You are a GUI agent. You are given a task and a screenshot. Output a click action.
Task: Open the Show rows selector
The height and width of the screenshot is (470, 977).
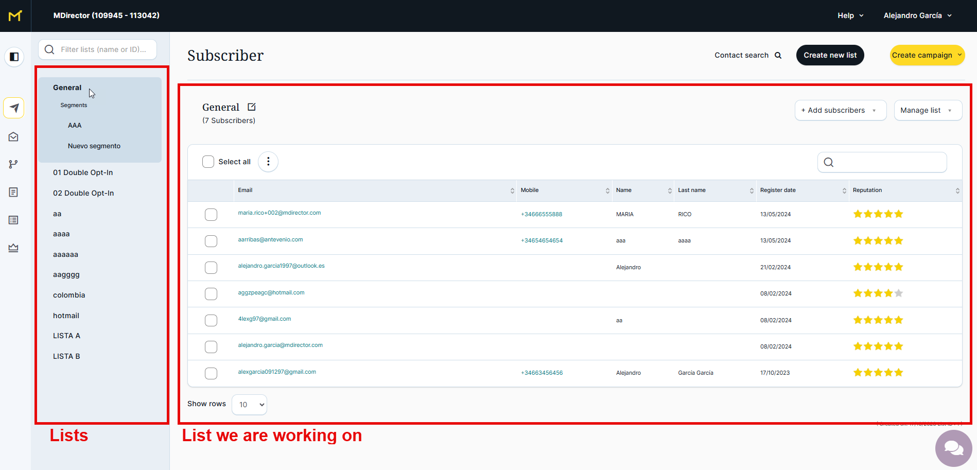tap(250, 405)
